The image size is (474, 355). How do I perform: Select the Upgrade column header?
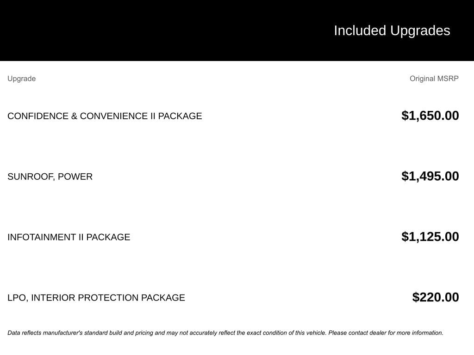[x=21, y=79]
